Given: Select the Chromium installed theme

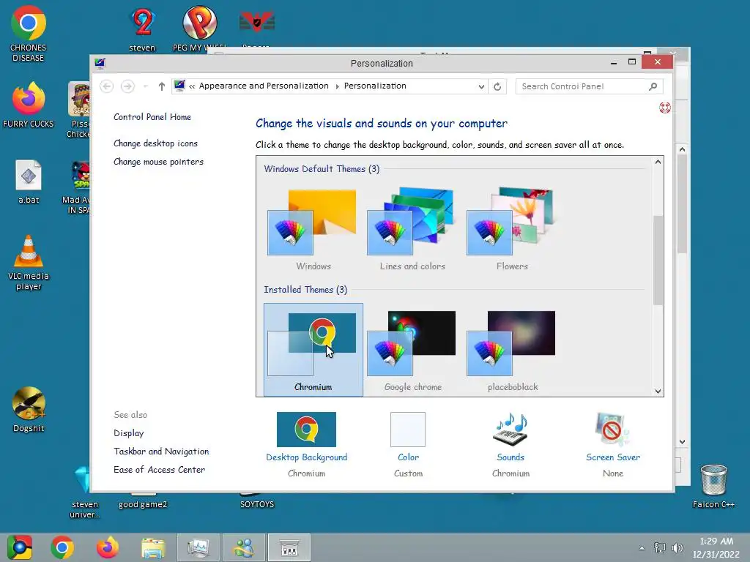Looking at the screenshot, I should pos(313,350).
